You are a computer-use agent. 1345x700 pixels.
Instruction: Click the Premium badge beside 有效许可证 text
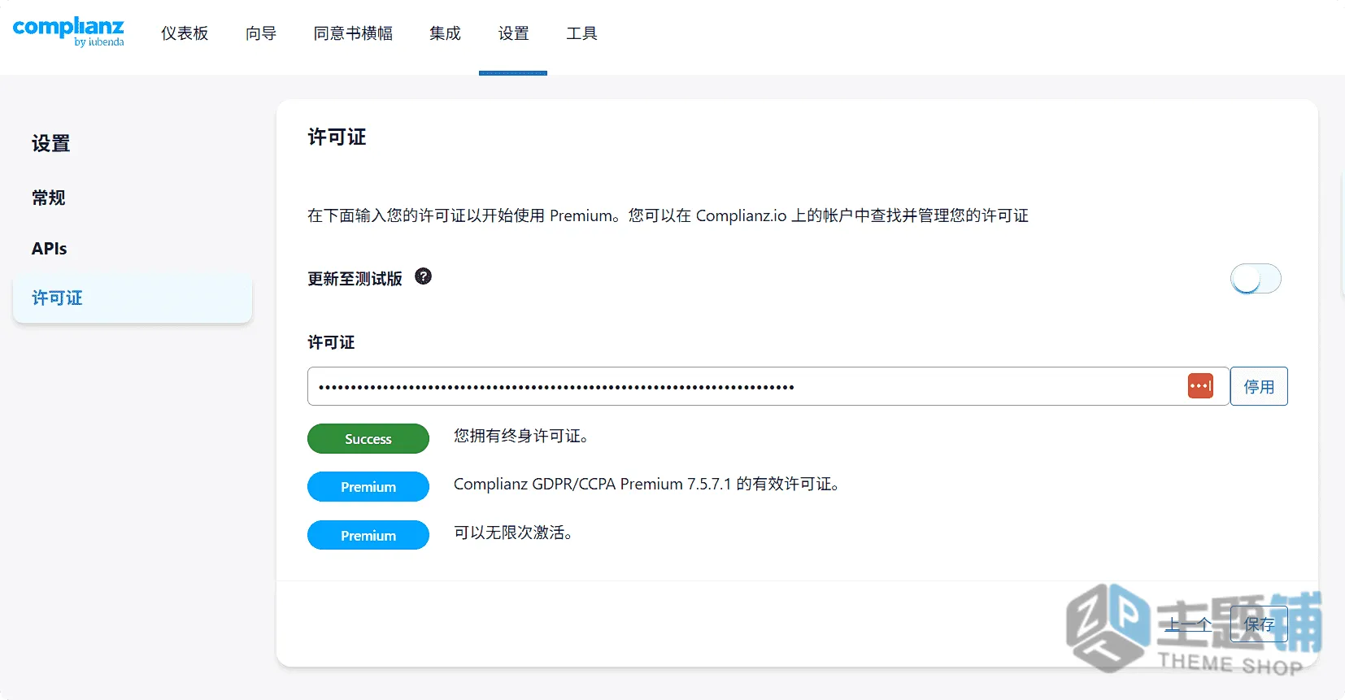click(x=368, y=487)
